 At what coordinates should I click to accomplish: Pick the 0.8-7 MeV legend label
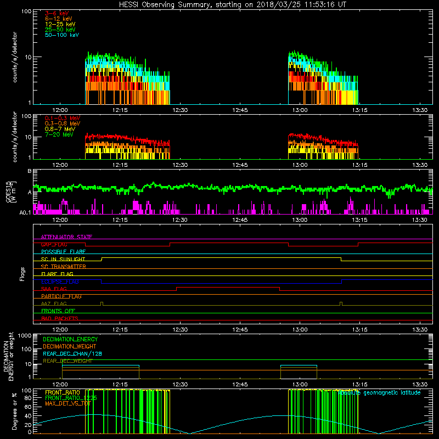click(x=60, y=129)
